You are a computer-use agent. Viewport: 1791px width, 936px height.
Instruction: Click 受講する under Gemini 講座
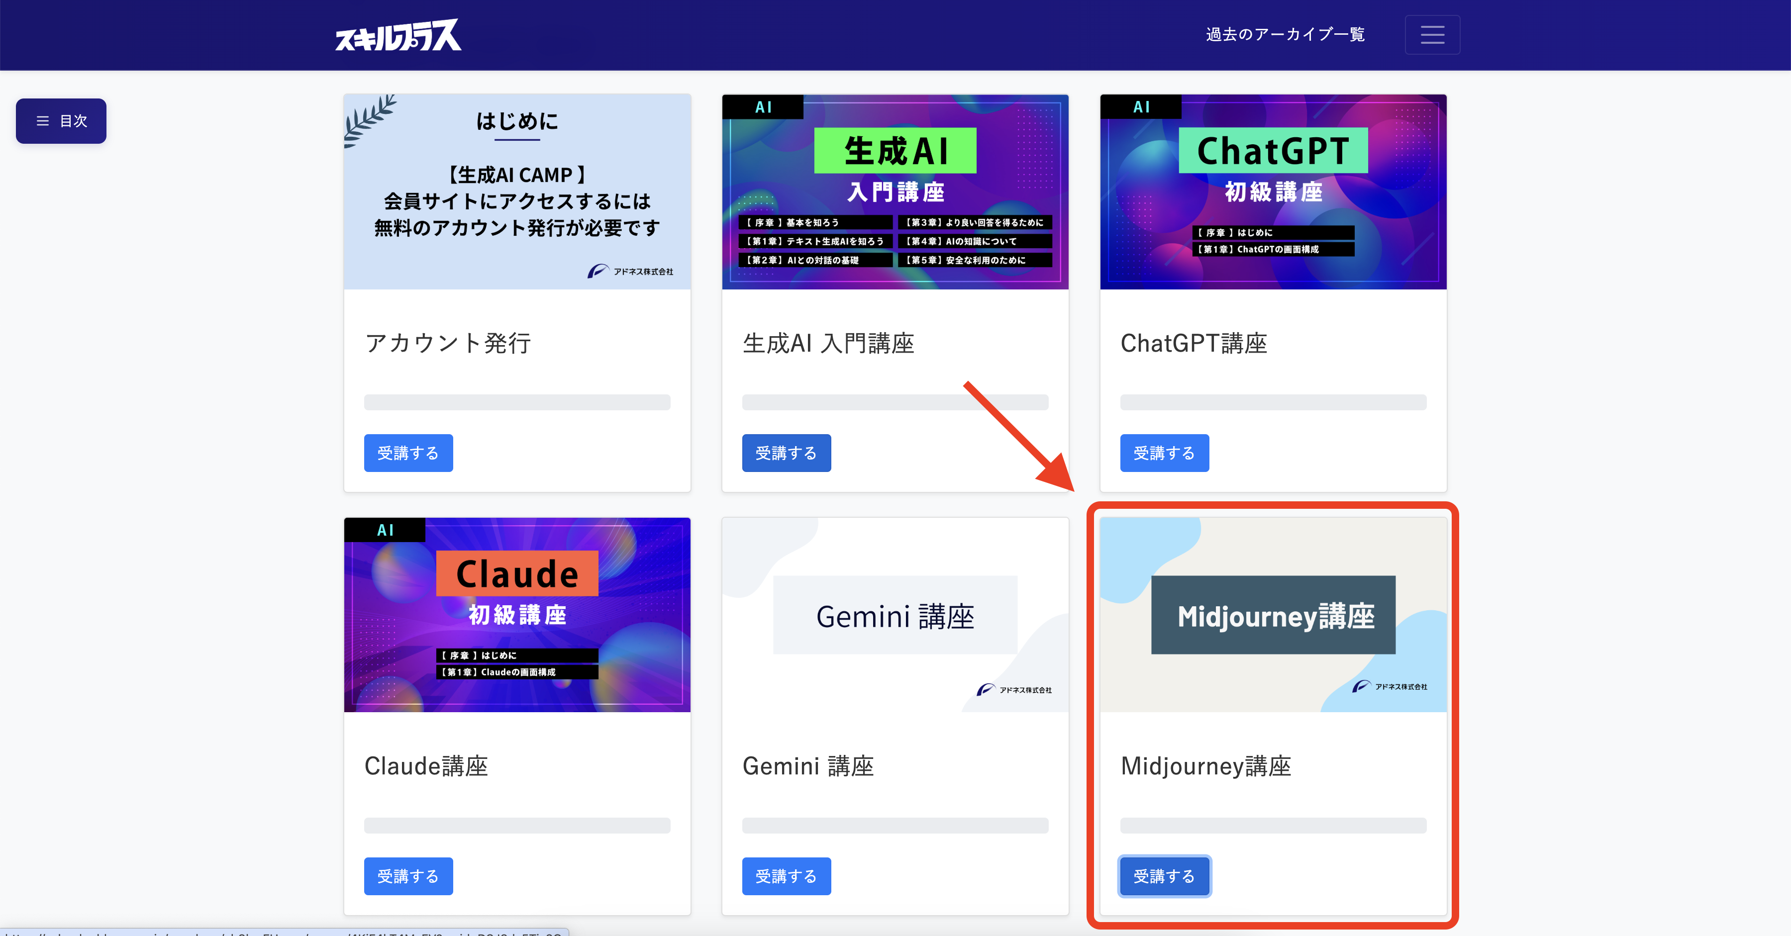787,876
